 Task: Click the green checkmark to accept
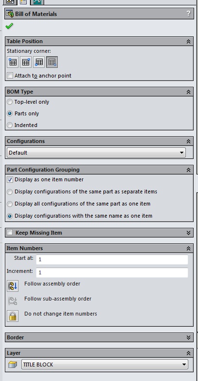coord(9,26)
